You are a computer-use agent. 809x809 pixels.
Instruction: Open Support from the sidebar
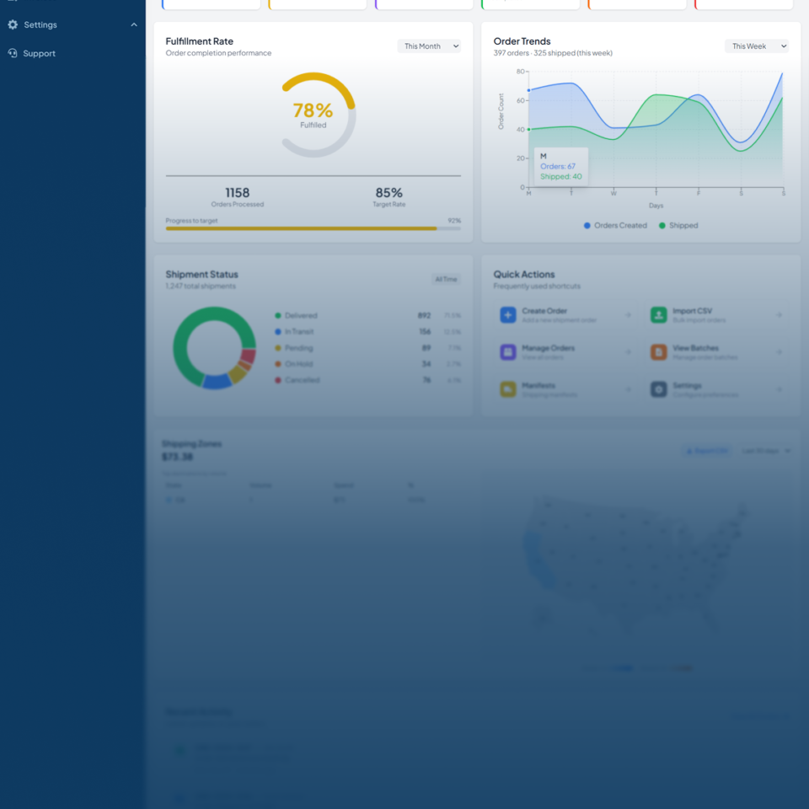(x=39, y=53)
